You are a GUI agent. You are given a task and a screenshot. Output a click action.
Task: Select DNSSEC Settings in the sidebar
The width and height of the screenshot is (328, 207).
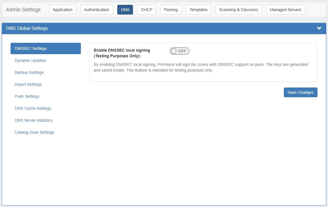pyautogui.click(x=46, y=48)
